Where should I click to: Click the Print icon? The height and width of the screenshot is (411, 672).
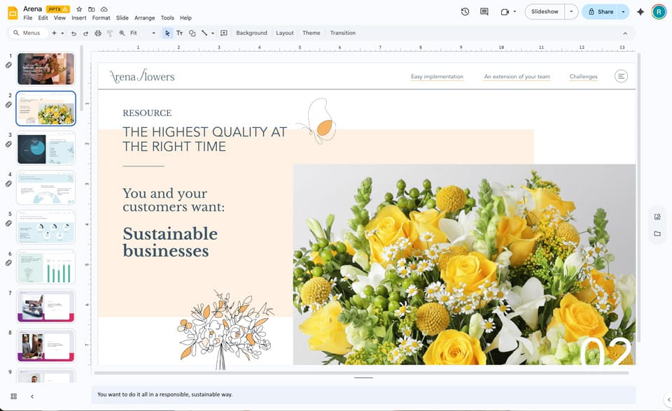tap(97, 33)
